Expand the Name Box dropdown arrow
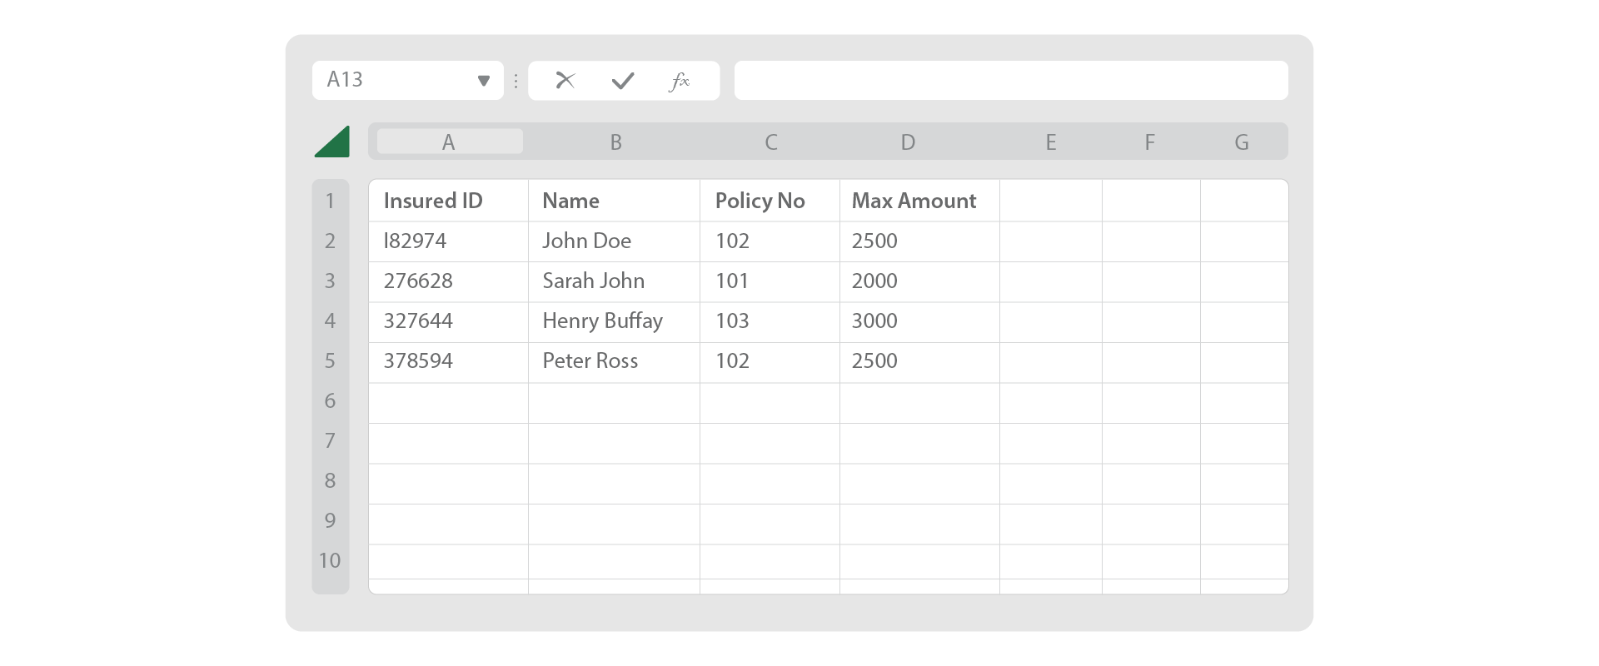Viewport: 1599px width, 666px height. click(484, 81)
